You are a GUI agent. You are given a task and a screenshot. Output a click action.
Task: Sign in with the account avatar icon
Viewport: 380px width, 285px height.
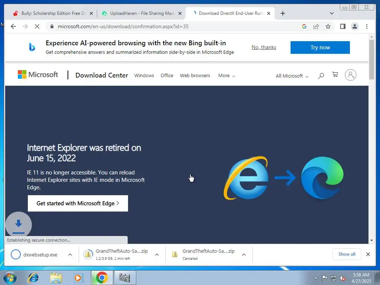click(350, 75)
